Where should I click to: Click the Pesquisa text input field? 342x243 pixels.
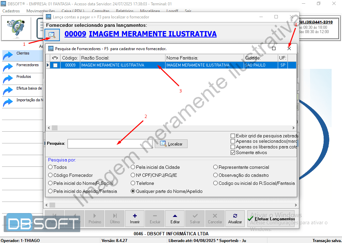(x=110, y=144)
